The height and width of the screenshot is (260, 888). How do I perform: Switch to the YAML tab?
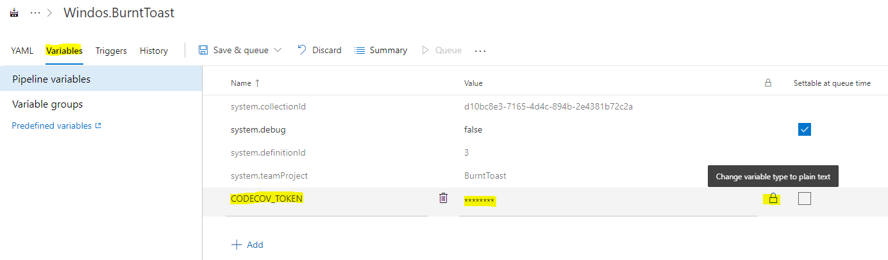pyautogui.click(x=22, y=51)
